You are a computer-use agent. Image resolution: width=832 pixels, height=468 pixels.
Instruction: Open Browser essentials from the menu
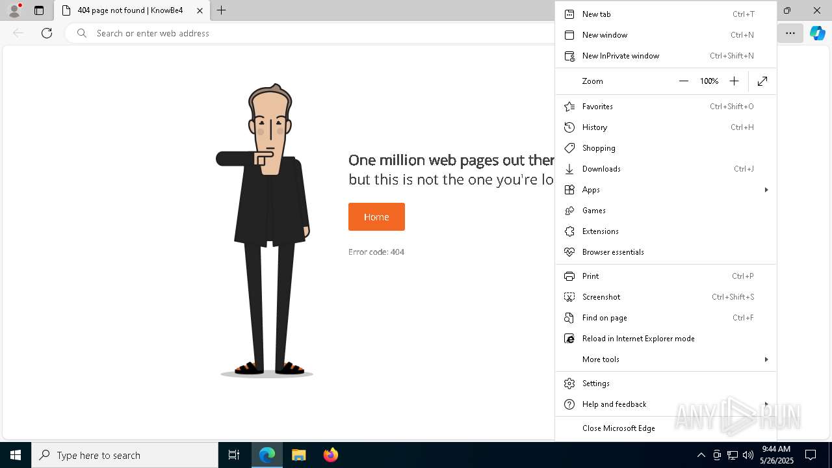coord(666,252)
